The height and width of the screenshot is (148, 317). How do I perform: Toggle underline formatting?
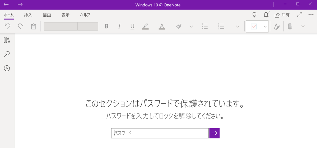coord(132,26)
